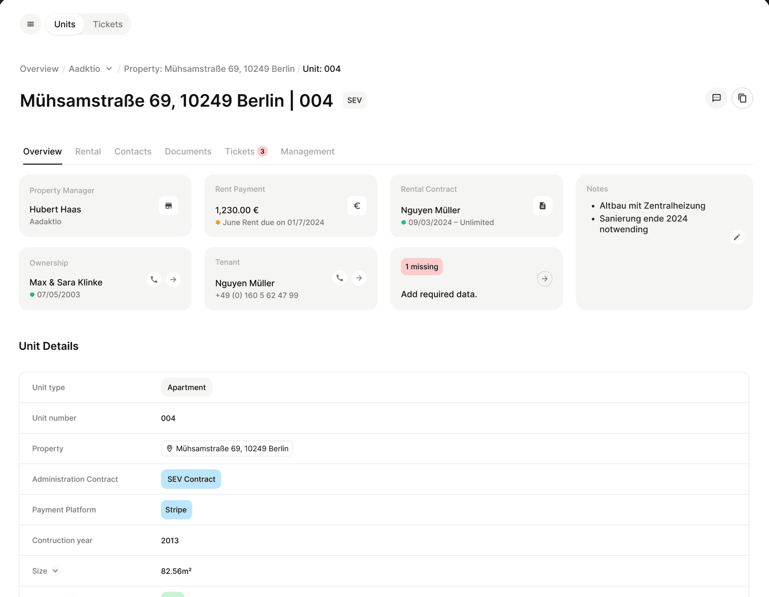This screenshot has height=597, width=769.
Task: Expand the Size row chevron
Action: tap(55, 571)
